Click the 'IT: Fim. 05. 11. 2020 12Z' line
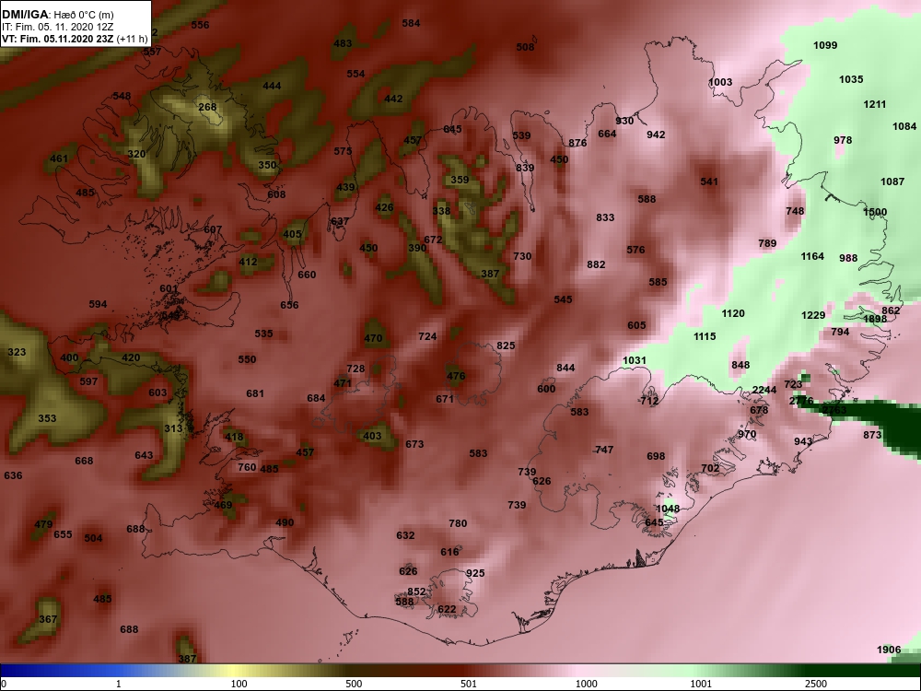The width and height of the screenshot is (921, 691). coord(57,27)
